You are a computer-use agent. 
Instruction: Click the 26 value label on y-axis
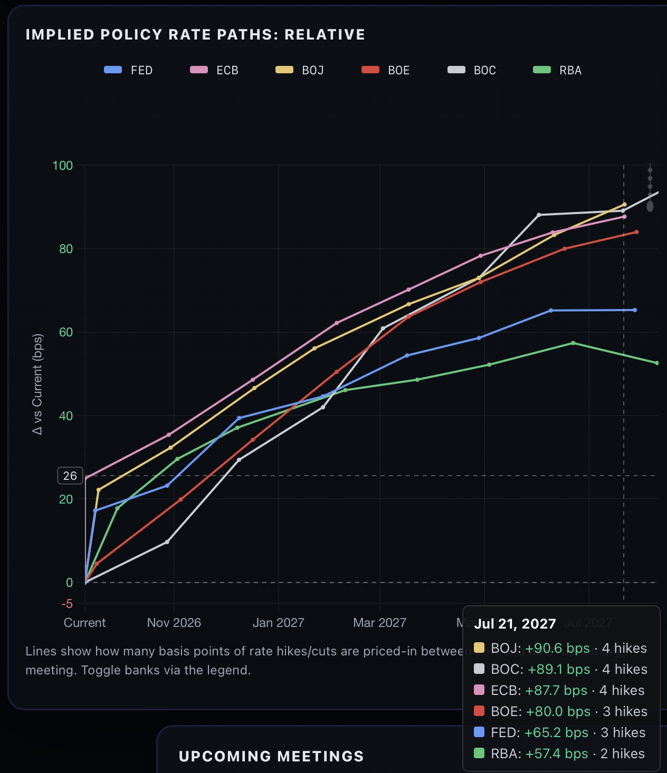coord(70,476)
